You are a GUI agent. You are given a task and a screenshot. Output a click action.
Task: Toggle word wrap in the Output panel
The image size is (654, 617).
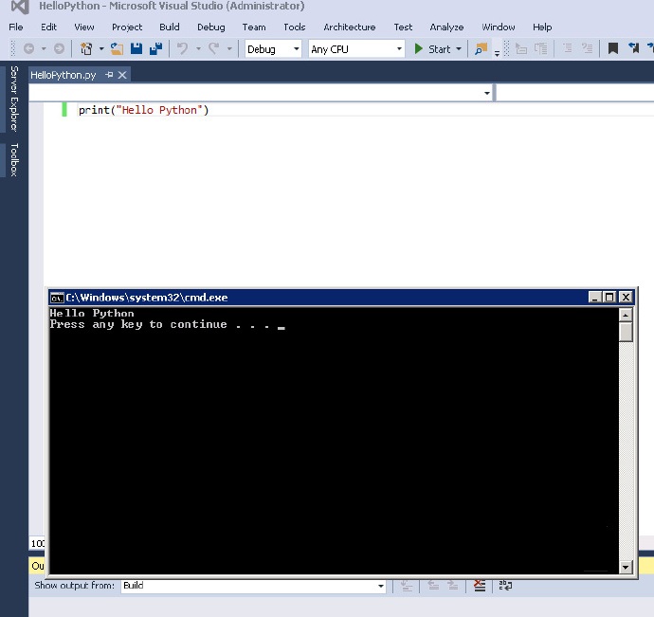pos(505,586)
